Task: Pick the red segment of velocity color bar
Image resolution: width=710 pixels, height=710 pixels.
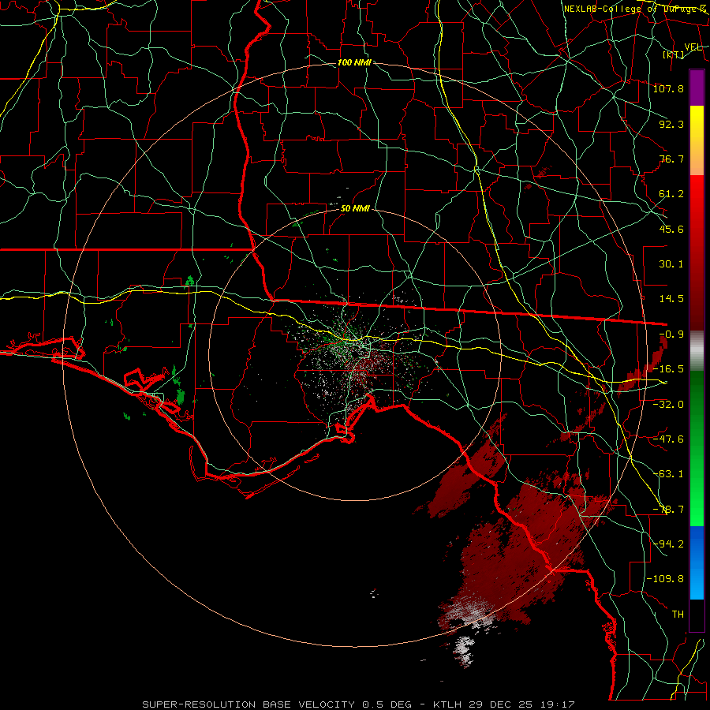Action: point(697,252)
